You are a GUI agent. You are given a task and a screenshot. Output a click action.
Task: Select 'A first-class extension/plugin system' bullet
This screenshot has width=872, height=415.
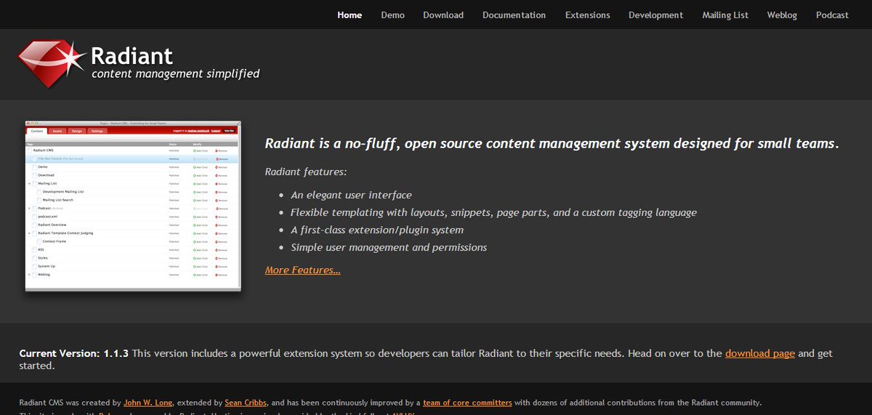(377, 230)
